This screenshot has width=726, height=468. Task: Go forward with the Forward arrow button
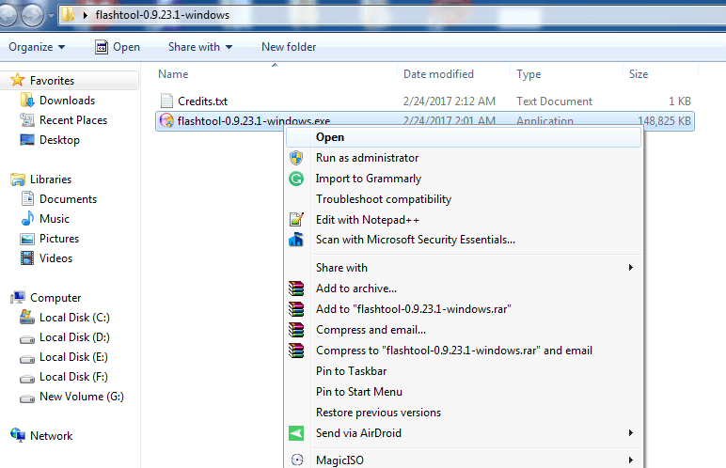[x=32, y=15]
